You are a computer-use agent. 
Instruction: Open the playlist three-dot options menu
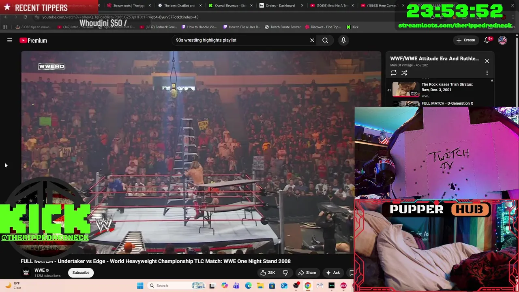click(x=487, y=73)
